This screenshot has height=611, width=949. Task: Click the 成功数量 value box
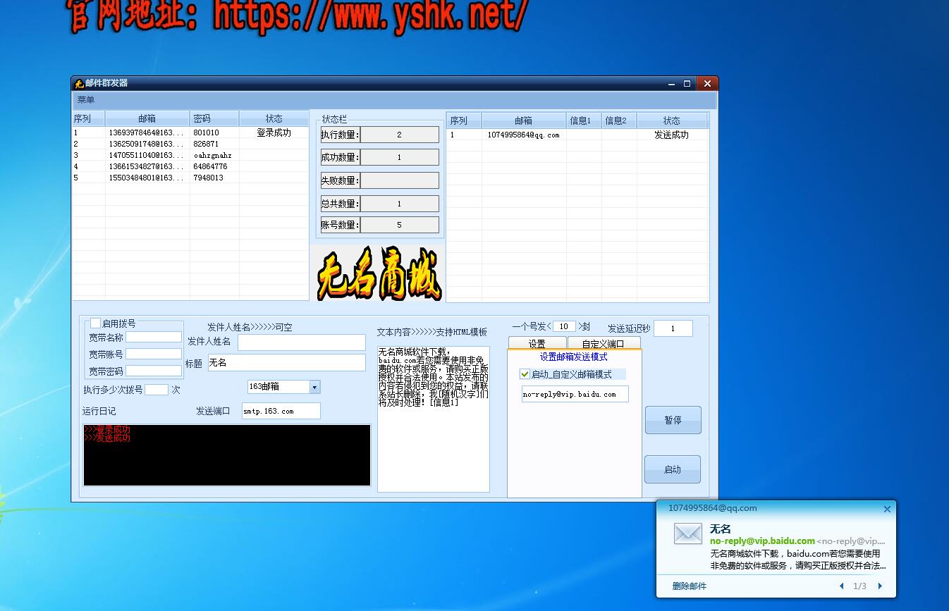(x=399, y=157)
